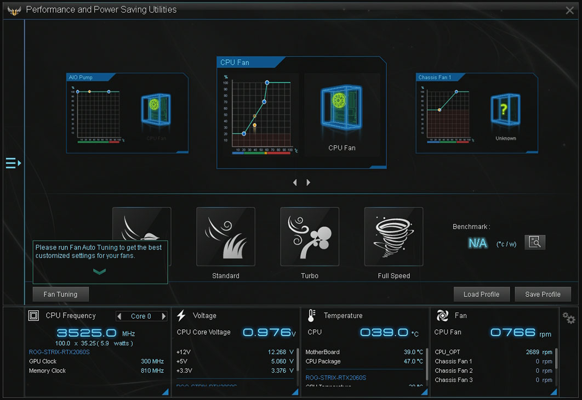Click the ROG-STRIX-RTX2060S label in CPU Frequency panel

tap(59, 352)
